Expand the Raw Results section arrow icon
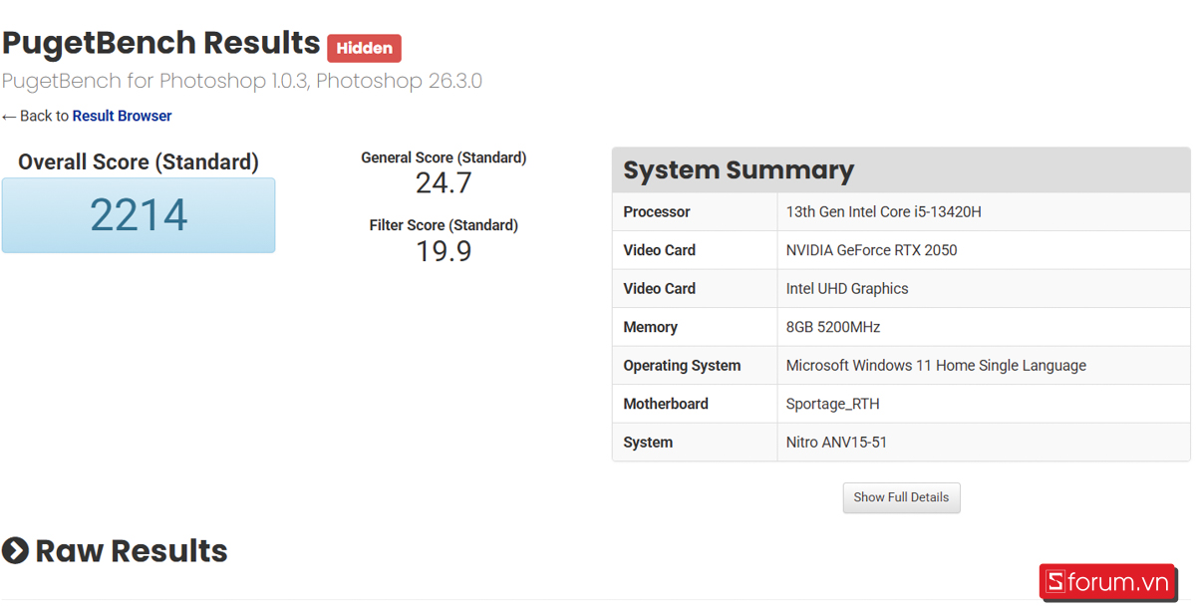 click(15, 550)
